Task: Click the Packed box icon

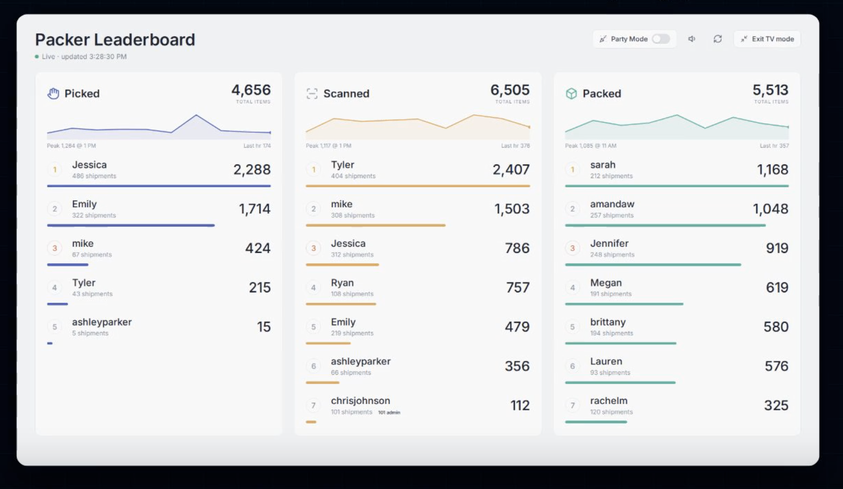Action: point(571,93)
